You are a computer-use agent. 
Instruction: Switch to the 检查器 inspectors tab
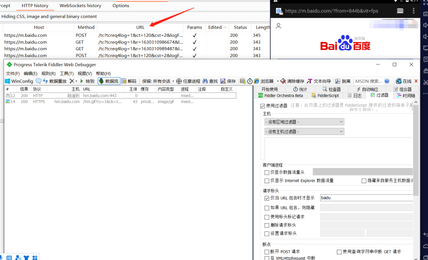point(331,89)
